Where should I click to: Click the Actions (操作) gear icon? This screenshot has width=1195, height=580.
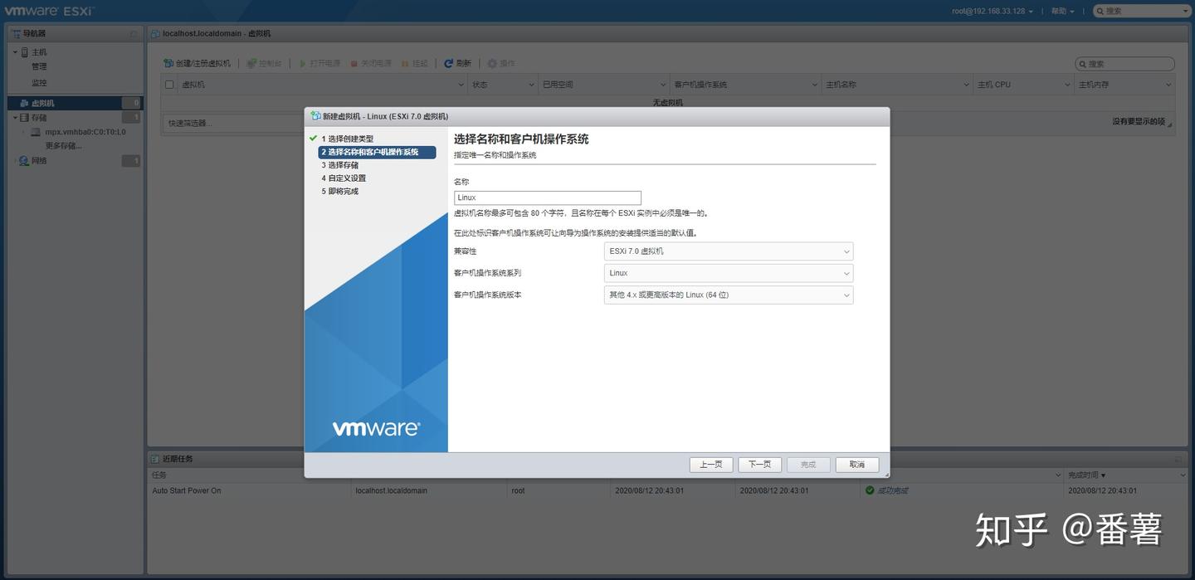(x=490, y=63)
